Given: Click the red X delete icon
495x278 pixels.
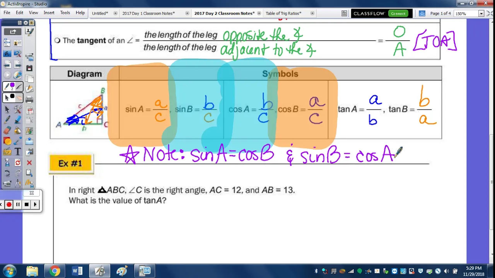Looking at the screenshot, I should pos(29,163).
